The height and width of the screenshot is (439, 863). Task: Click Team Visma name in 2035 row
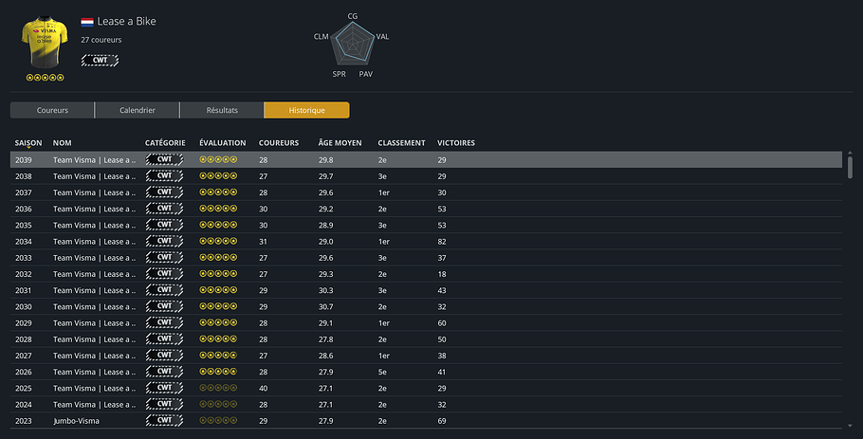pos(94,225)
